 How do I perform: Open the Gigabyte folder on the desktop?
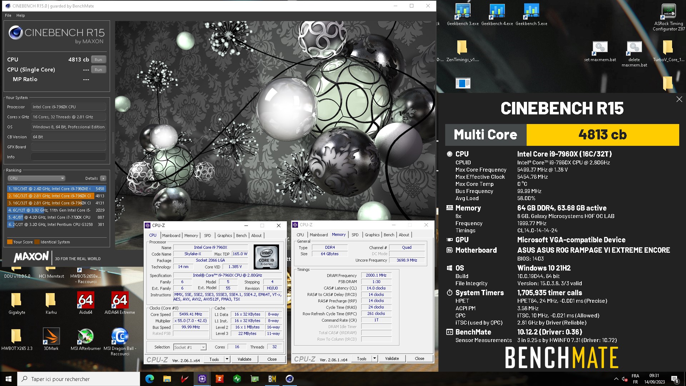(17, 303)
